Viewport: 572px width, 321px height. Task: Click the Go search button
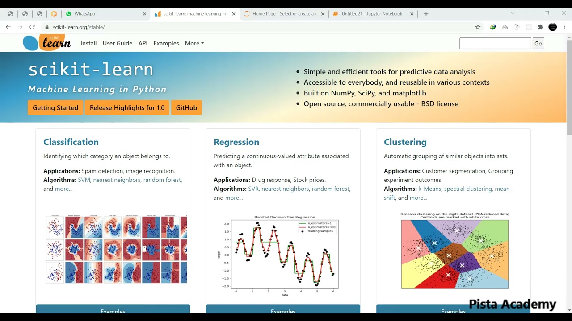tap(538, 43)
